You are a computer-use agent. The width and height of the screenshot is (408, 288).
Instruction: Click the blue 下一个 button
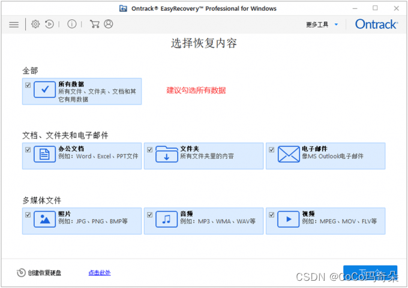[x=370, y=272]
